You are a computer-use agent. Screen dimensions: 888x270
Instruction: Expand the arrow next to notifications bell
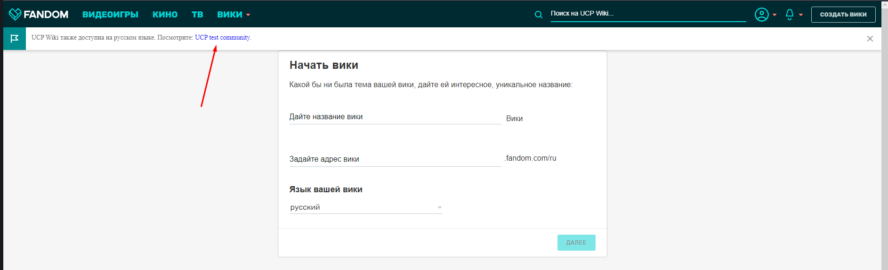point(801,15)
